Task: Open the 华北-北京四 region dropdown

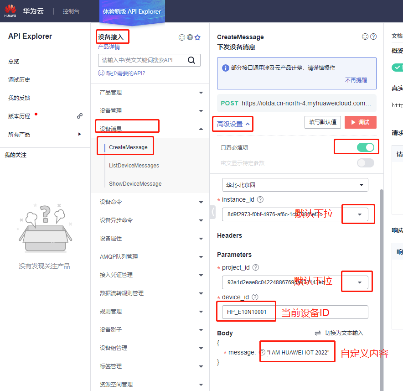Action: pos(295,185)
